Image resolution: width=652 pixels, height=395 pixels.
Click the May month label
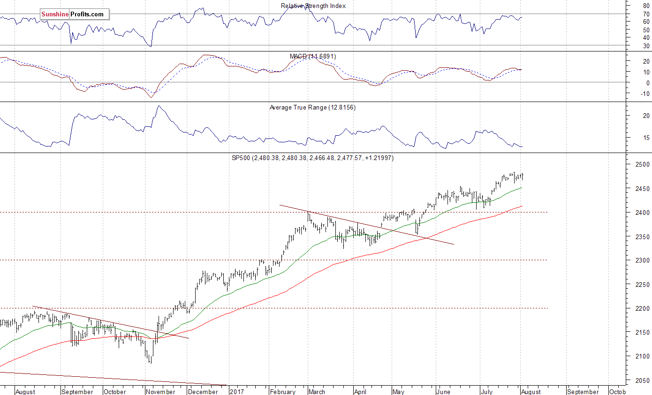click(399, 392)
